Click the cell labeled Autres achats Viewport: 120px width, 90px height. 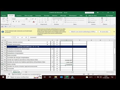point(29,64)
